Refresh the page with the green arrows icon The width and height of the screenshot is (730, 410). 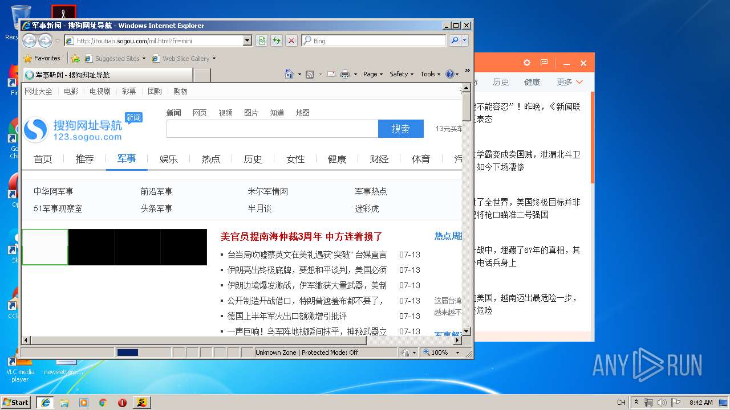point(276,40)
